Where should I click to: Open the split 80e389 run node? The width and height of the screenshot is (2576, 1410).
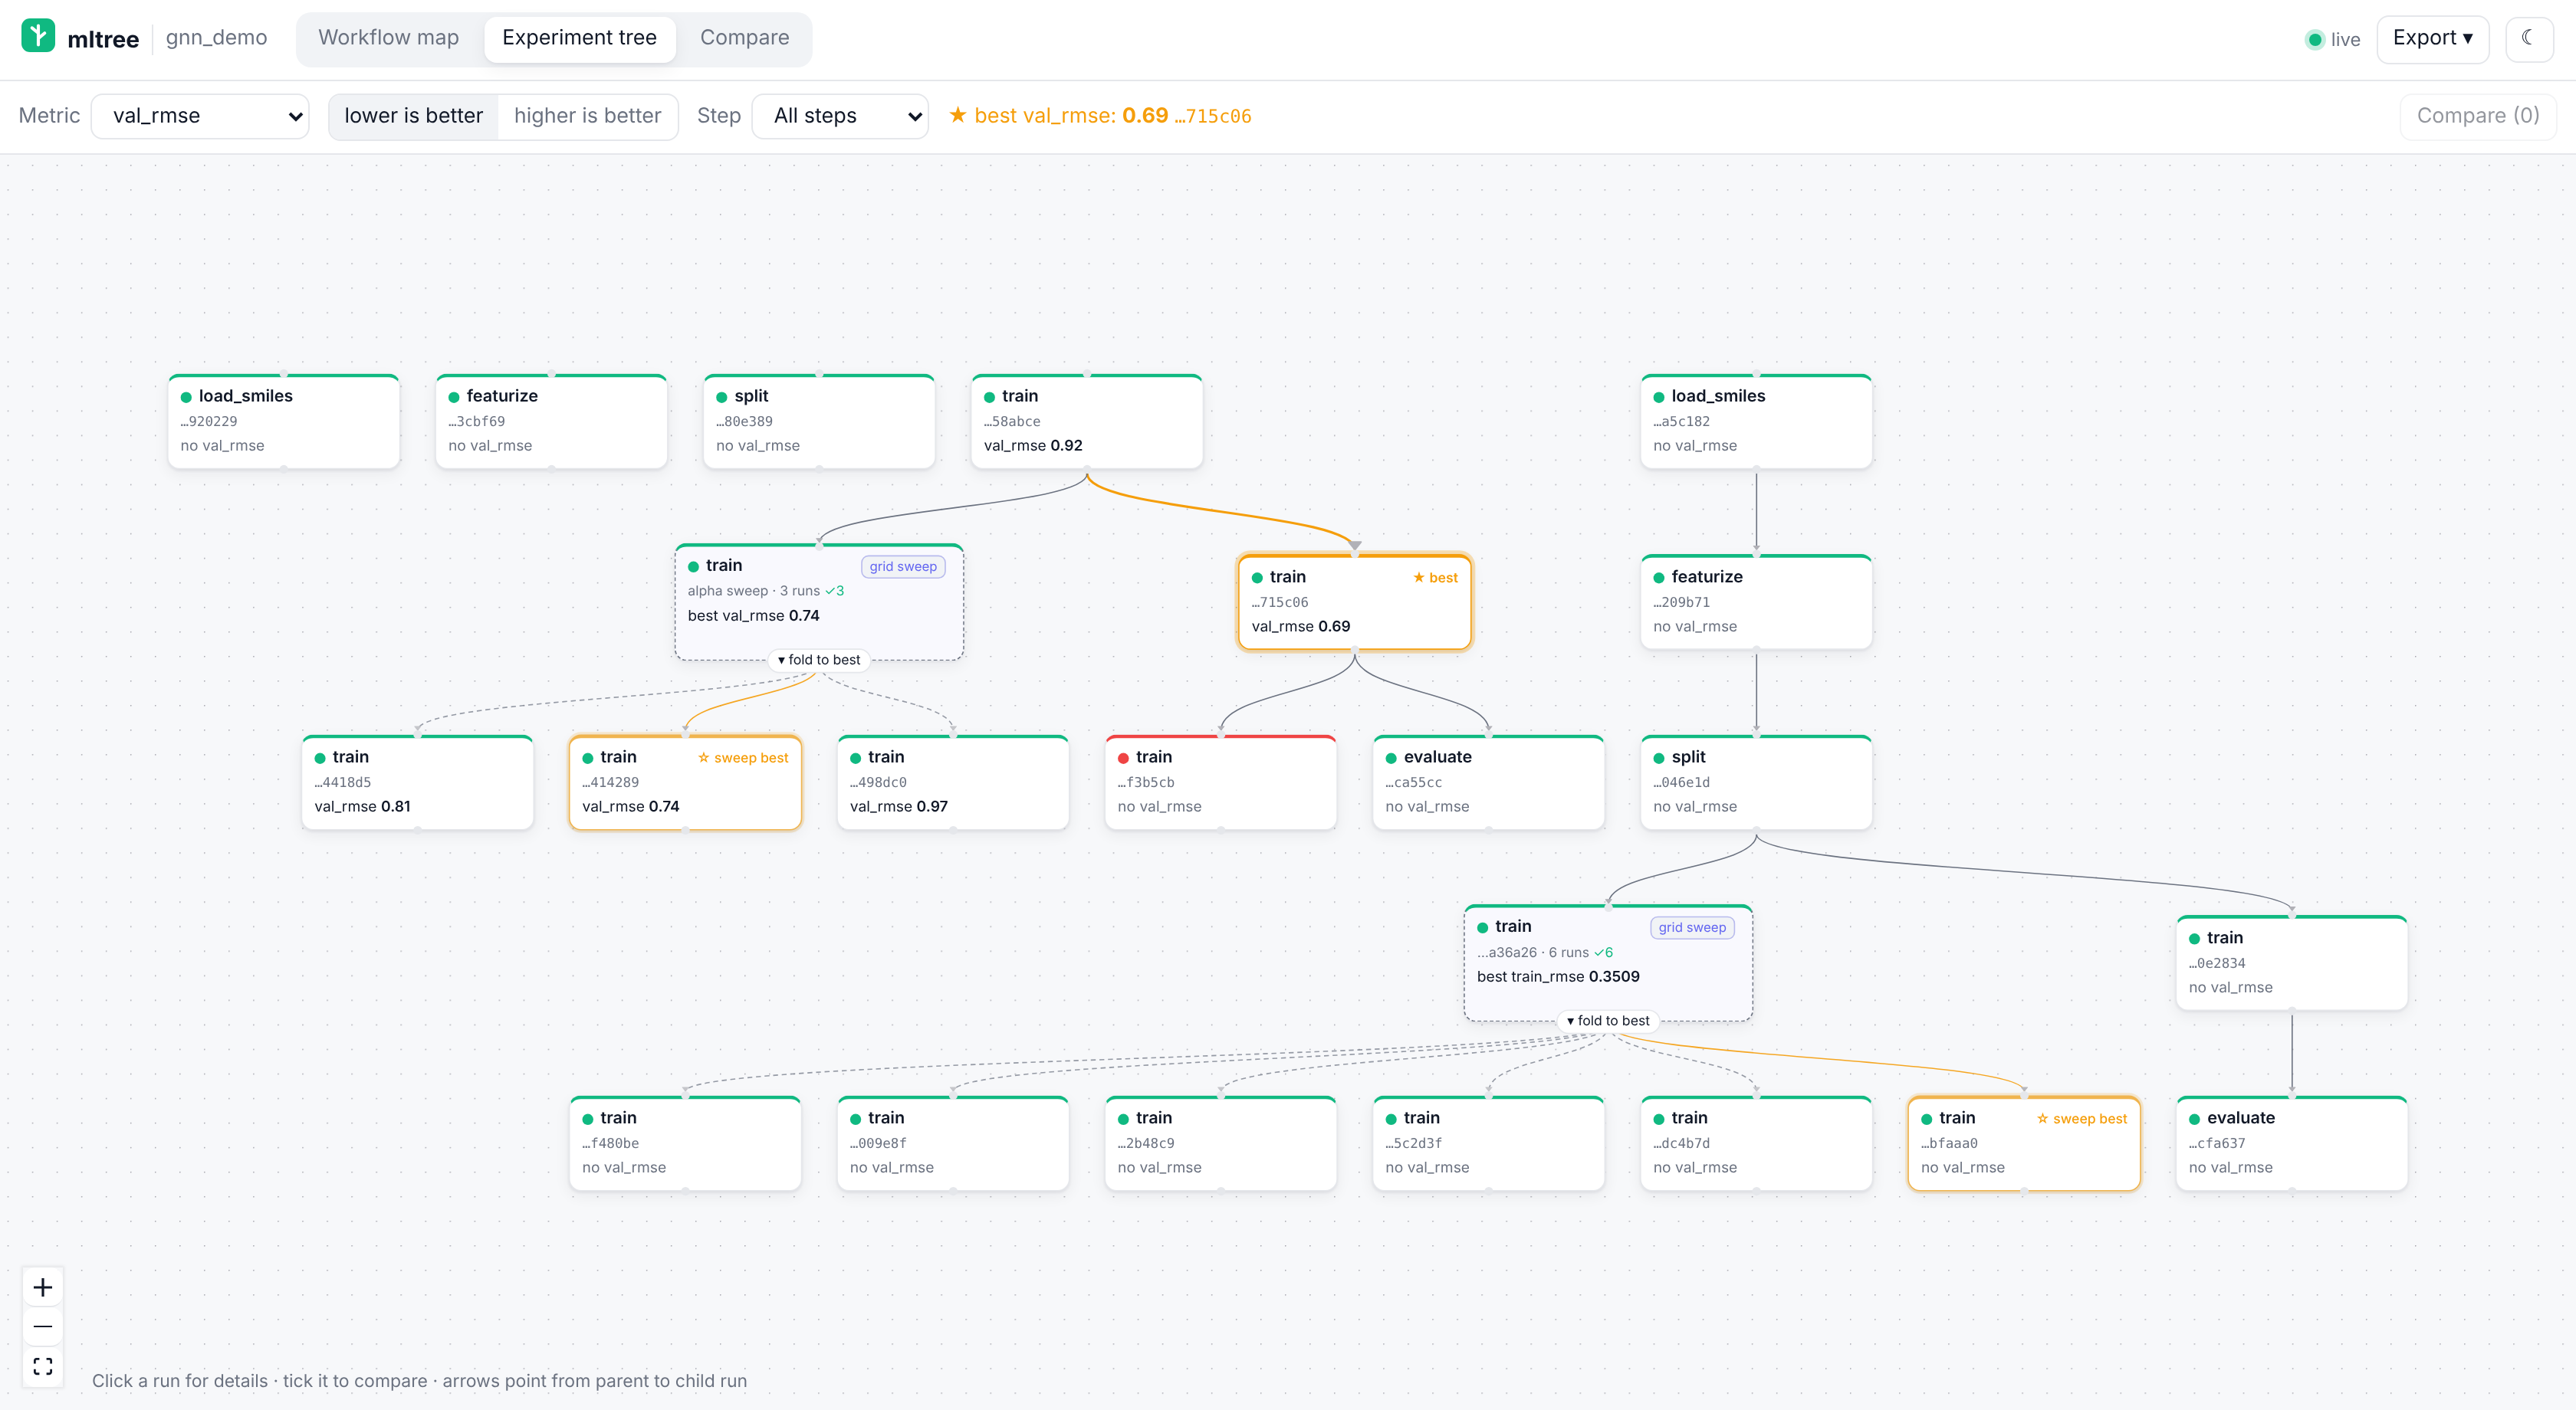pyautogui.click(x=819, y=421)
